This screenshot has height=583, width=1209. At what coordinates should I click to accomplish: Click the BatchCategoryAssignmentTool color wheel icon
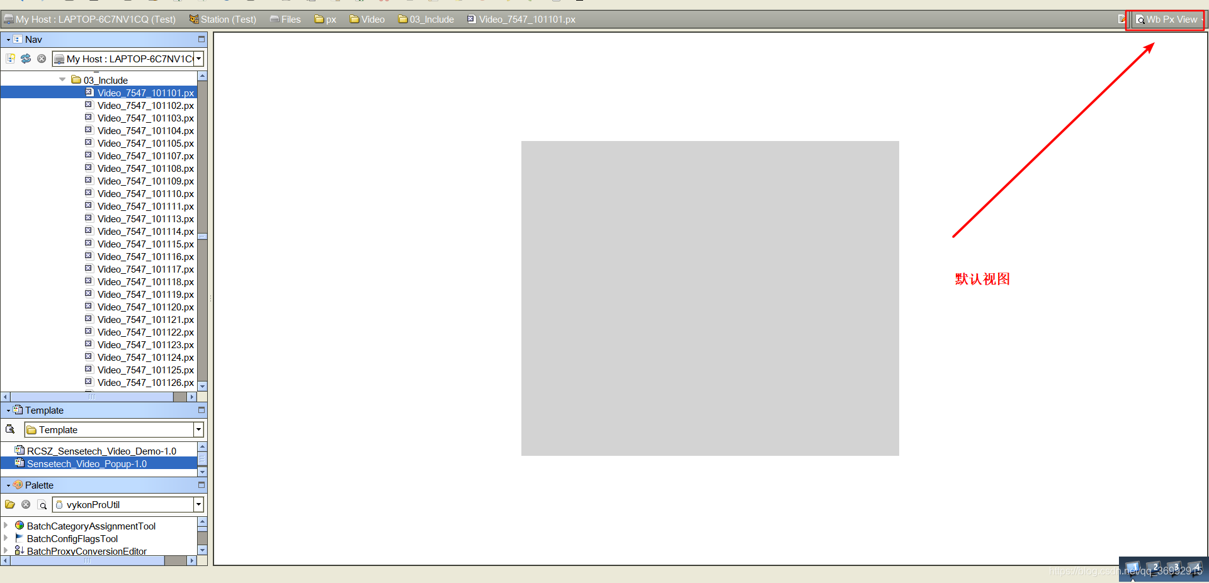pyautogui.click(x=20, y=526)
